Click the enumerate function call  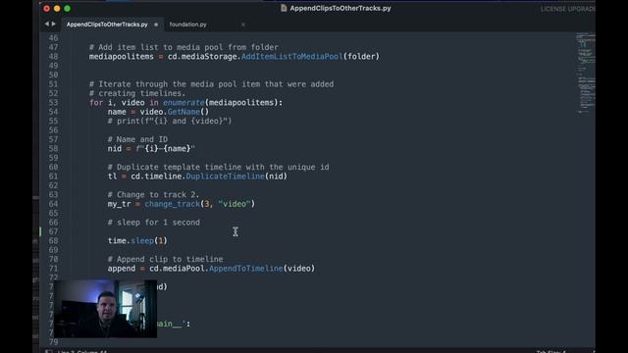[183, 102]
